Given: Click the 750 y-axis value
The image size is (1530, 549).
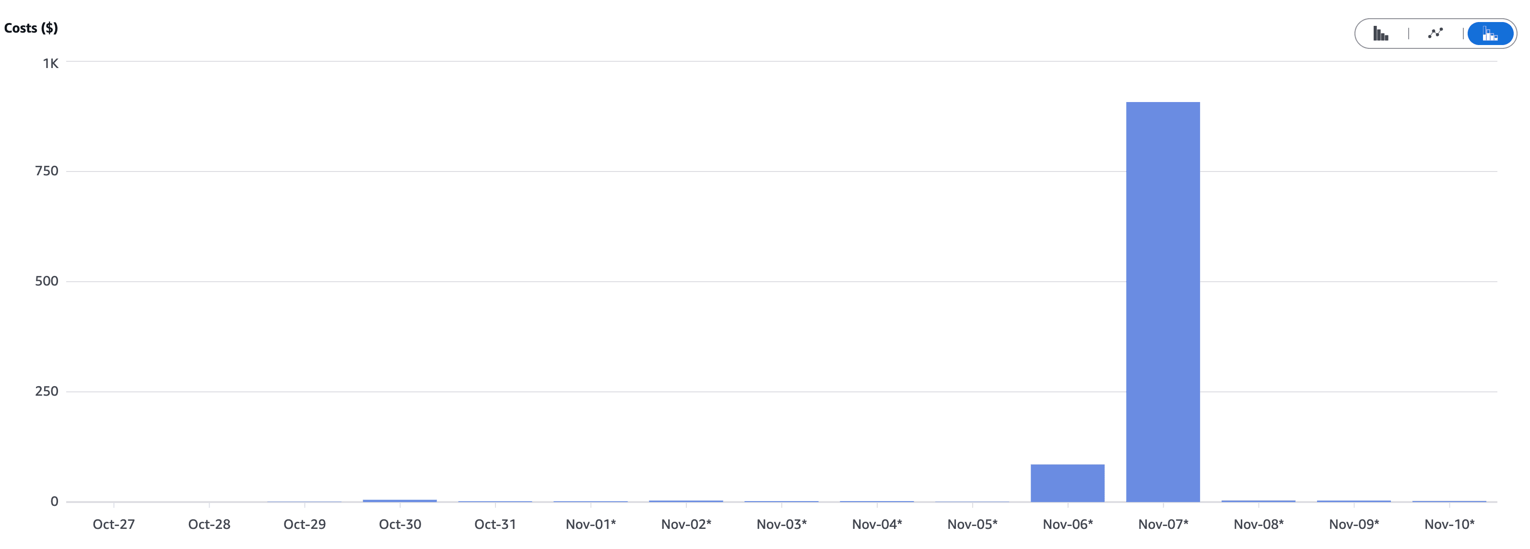Looking at the screenshot, I should pyautogui.click(x=47, y=171).
